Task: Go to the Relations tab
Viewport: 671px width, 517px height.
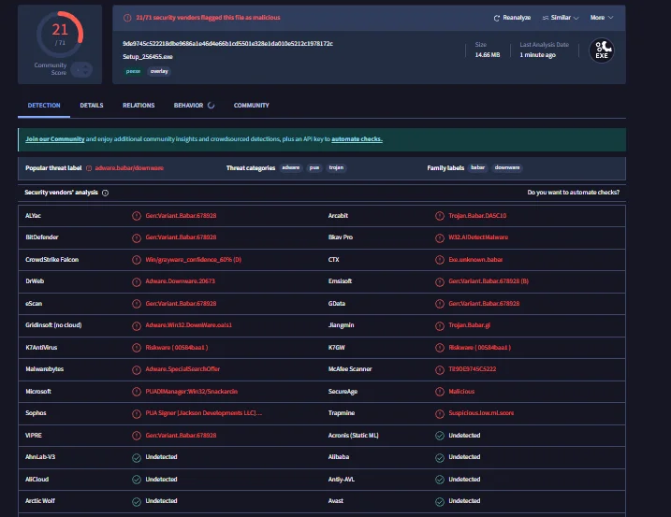Action: tap(139, 106)
